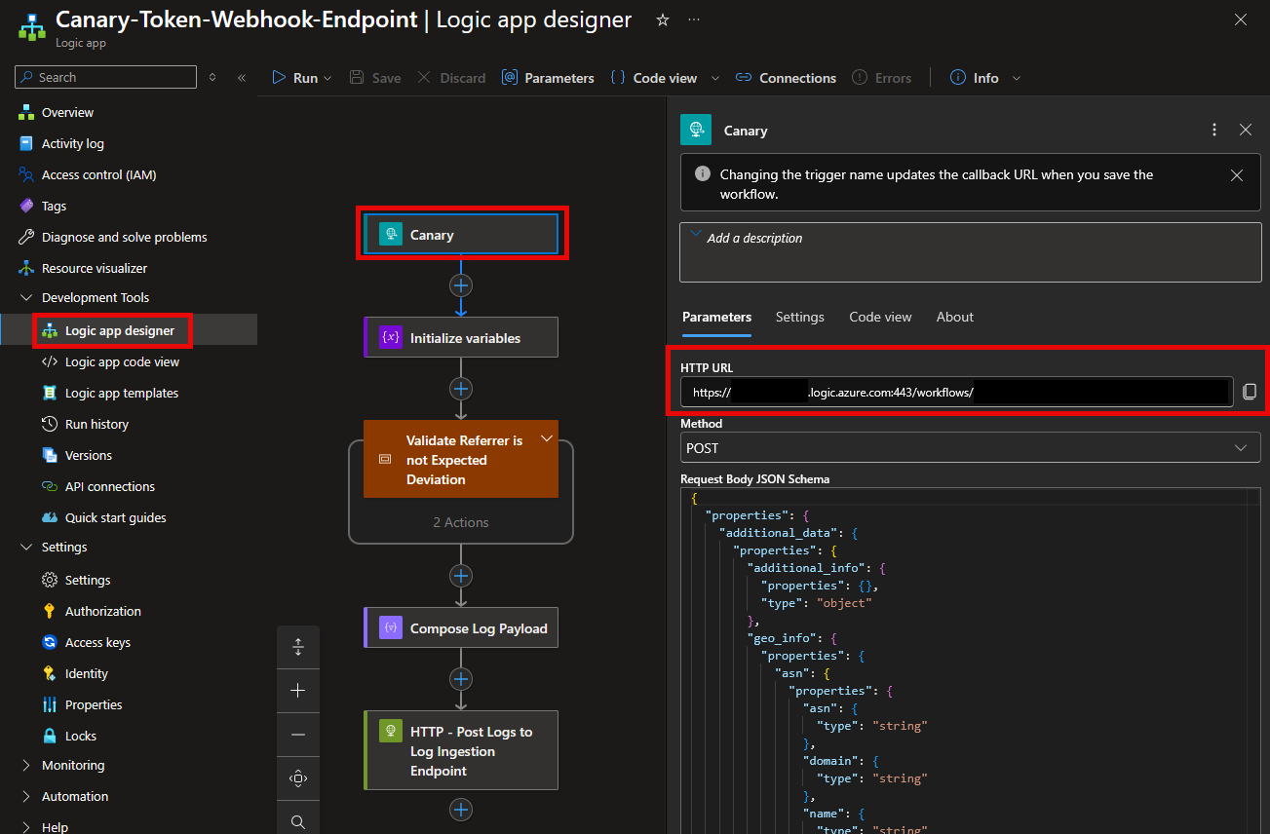Add action below Initialize variables
The image size is (1270, 834).
tap(461, 389)
